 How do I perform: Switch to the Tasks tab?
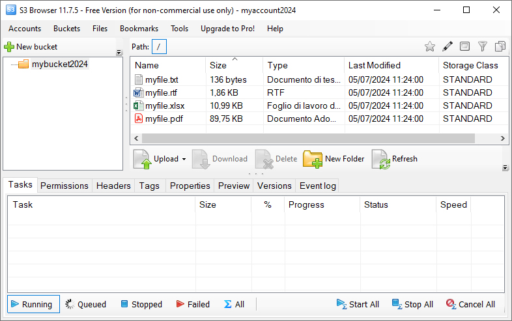coord(20,184)
